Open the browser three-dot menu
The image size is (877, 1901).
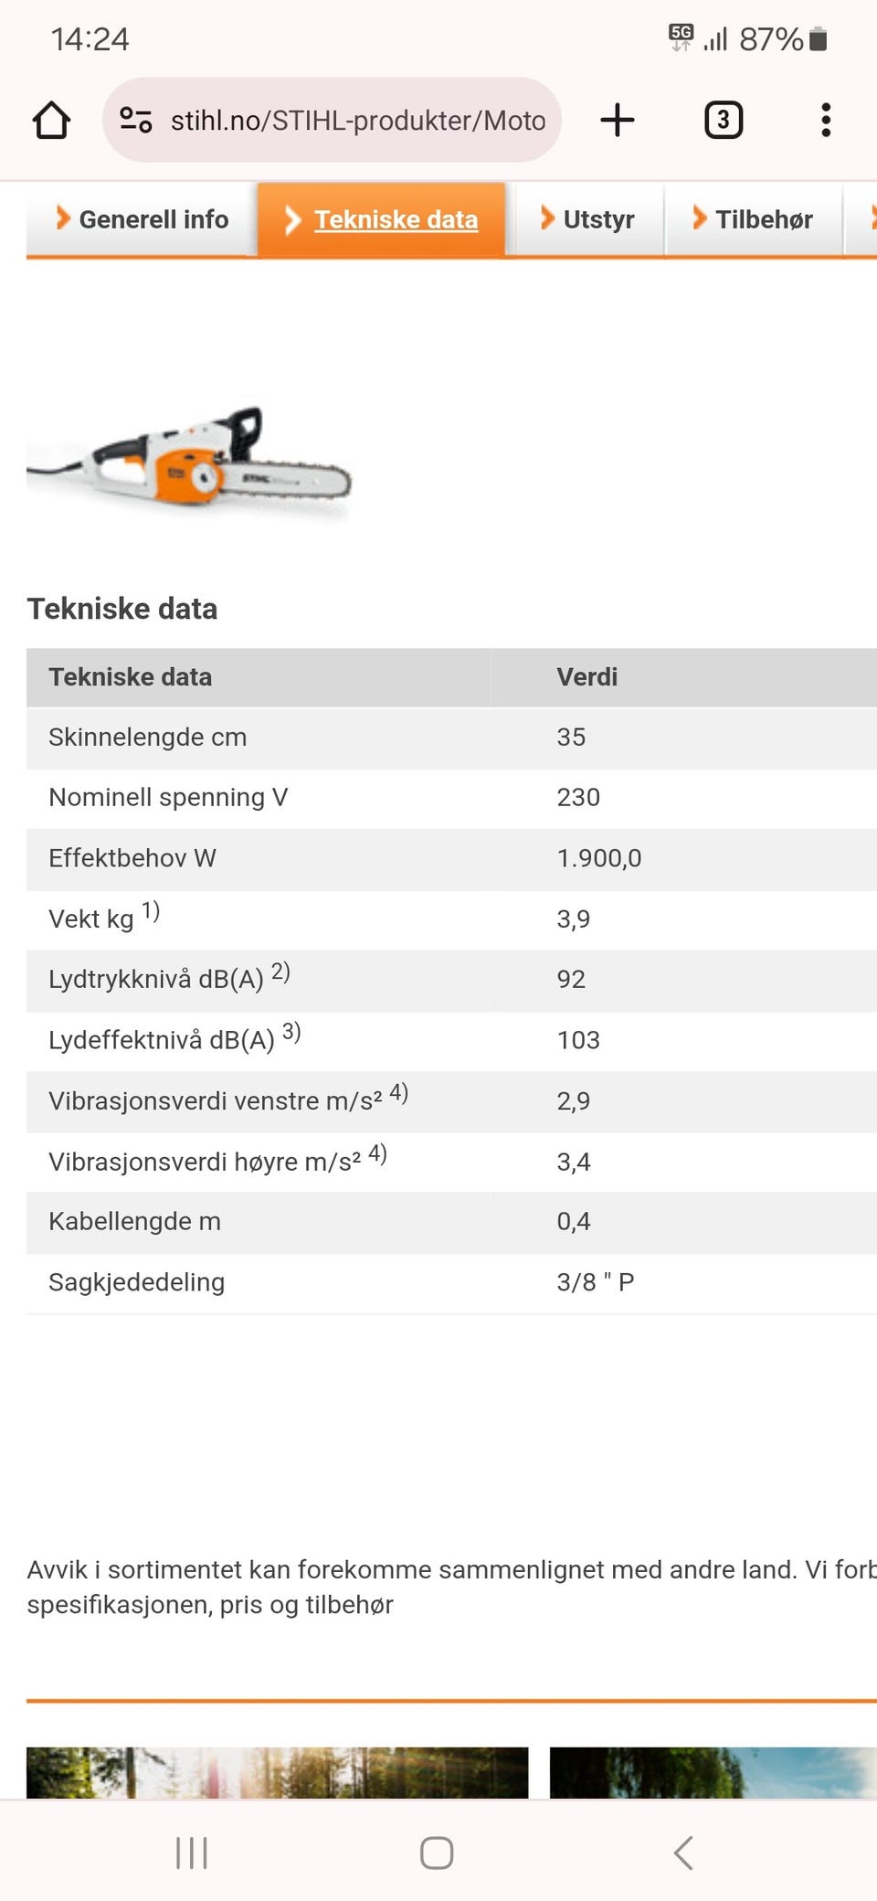[x=826, y=120]
